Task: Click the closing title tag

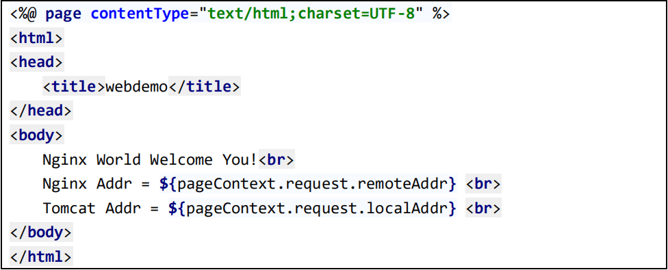Action: click(205, 87)
